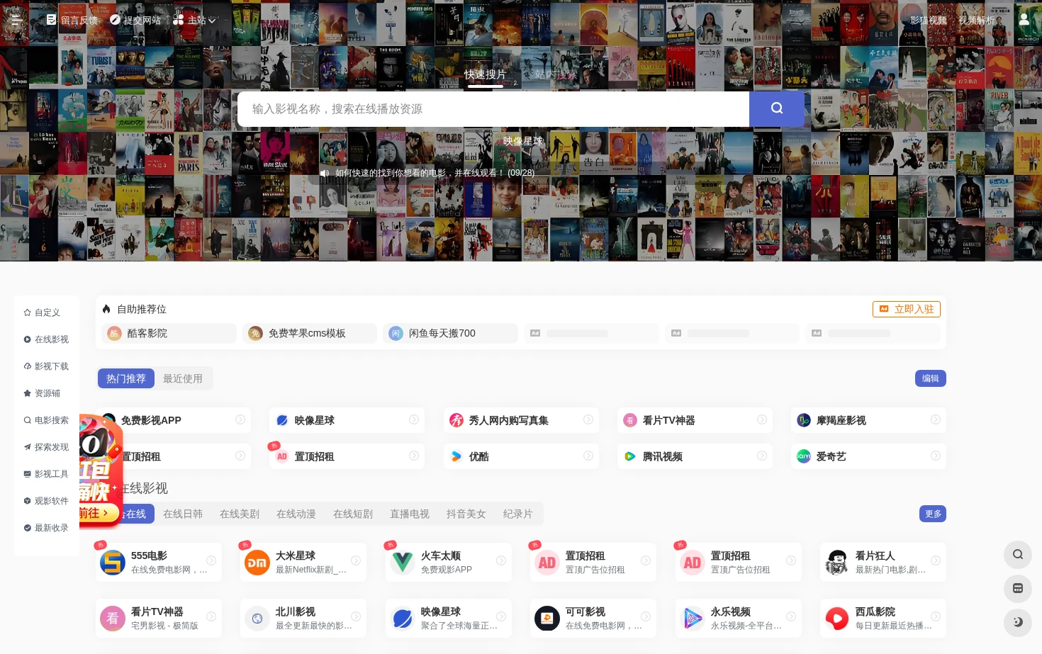This screenshot has height=654, width=1042.
Task: Click the floating sidebar layout icon button
Action: pos(1018,588)
